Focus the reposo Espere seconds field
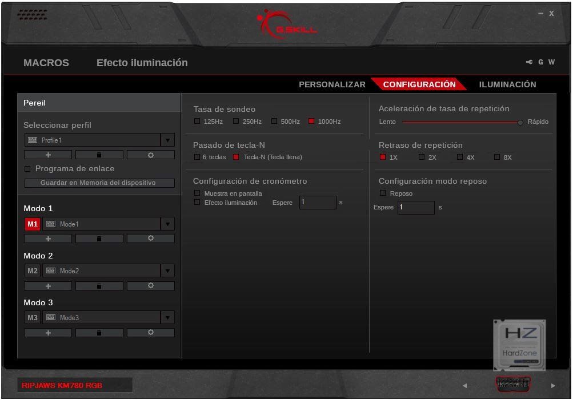The image size is (573, 400). point(416,207)
